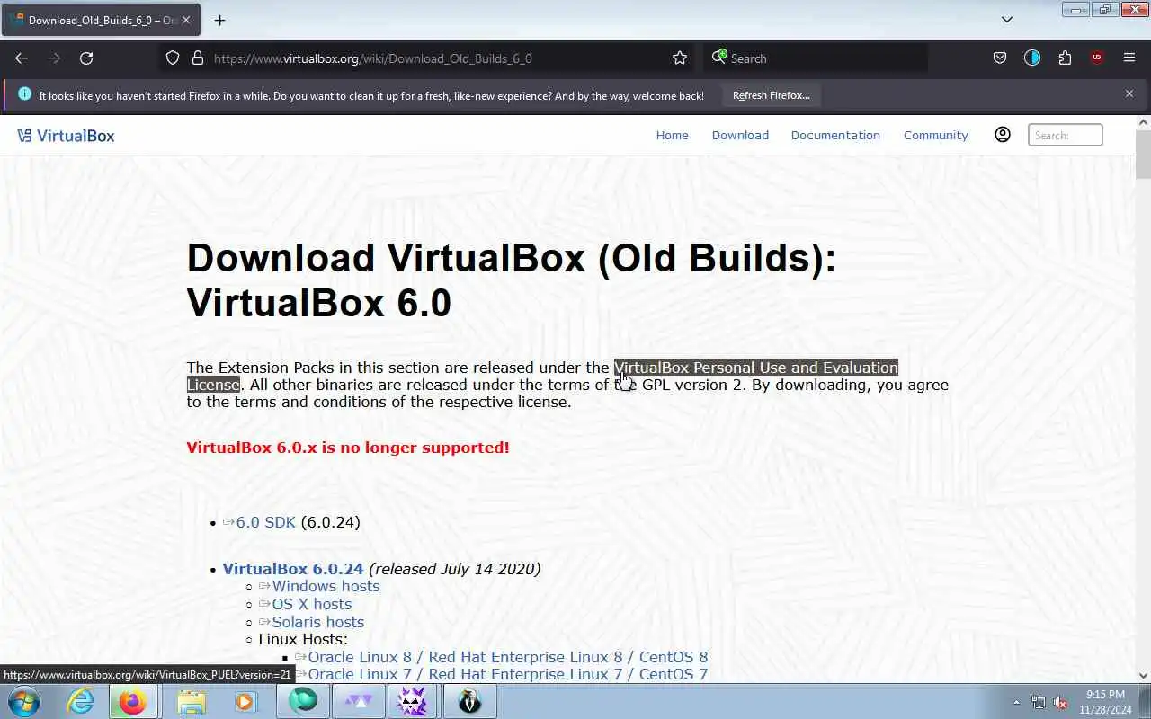
Task: Open the purple triangles taskbar app icon
Action: pos(358,701)
